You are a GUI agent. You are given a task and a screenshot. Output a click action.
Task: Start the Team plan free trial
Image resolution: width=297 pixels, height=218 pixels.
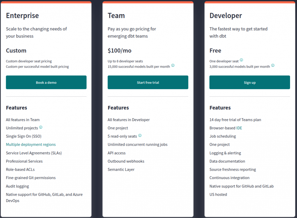click(x=148, y=82)
